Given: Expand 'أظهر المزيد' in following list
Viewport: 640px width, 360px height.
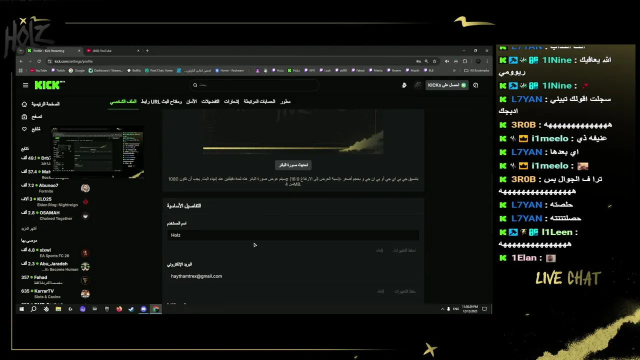Looking at the screenshot, I should coord(28,228).
